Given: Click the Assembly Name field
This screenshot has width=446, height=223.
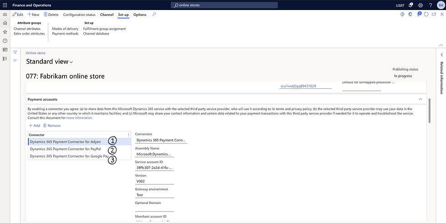Looking at the screenshot, I should [x=154, y=154].
